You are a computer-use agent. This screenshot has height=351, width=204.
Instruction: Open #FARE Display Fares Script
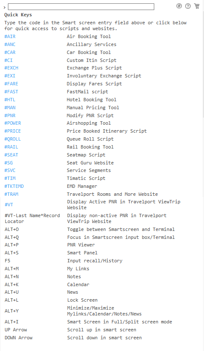point(11,84)
